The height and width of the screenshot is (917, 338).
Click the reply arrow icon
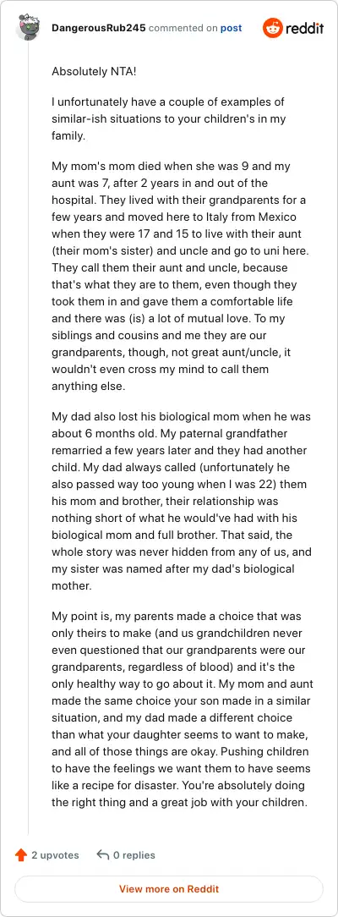click(103, 855)
